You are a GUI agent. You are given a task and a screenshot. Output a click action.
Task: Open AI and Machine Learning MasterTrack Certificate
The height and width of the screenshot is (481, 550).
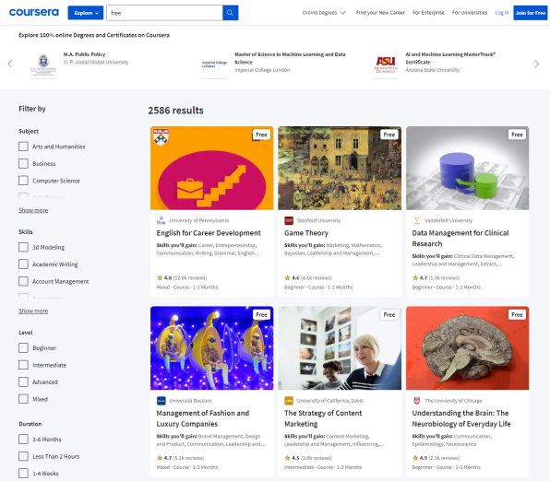click(x=450, y=58)
